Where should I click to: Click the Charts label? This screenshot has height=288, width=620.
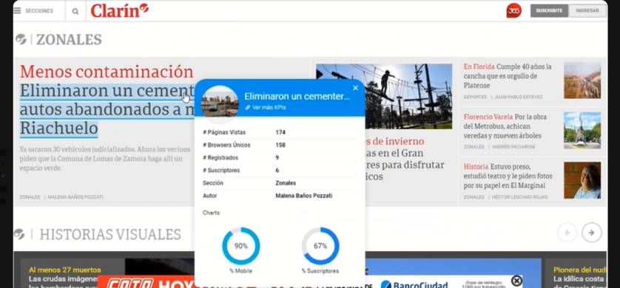[x=211, y=213]
